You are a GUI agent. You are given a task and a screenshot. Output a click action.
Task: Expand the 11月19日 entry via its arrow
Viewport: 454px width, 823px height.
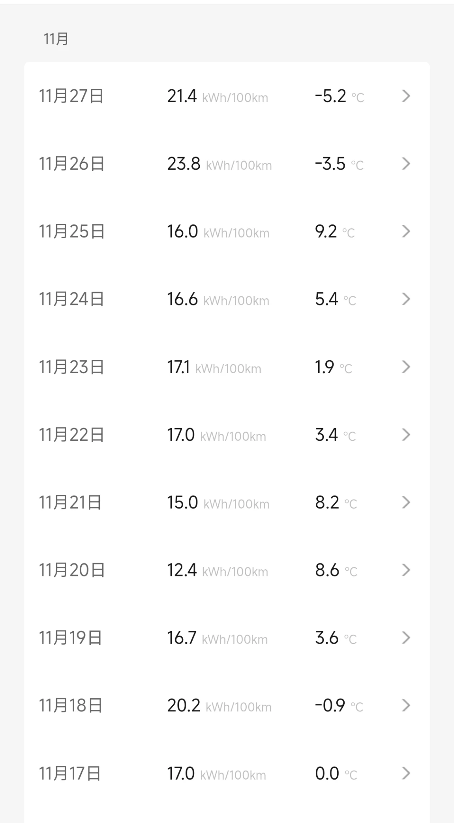pyautogui.click(x=406, y=638)
